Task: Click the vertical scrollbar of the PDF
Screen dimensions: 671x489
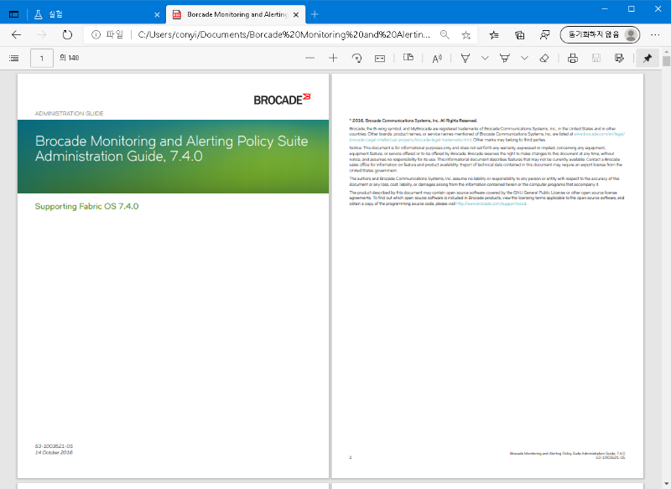Action: click(x=666, y=251)
